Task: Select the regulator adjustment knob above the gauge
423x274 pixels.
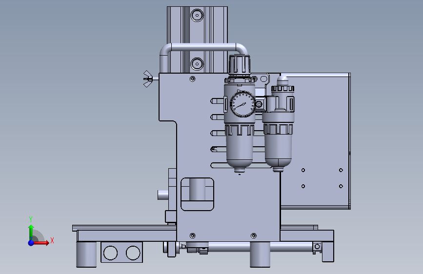Action: click(x=239, y=65)
